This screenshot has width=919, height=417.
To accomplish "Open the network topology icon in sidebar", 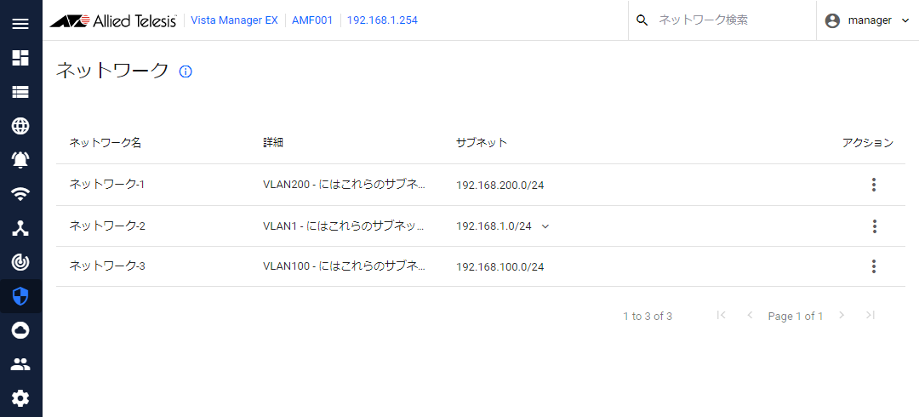I will coord(20,228).
